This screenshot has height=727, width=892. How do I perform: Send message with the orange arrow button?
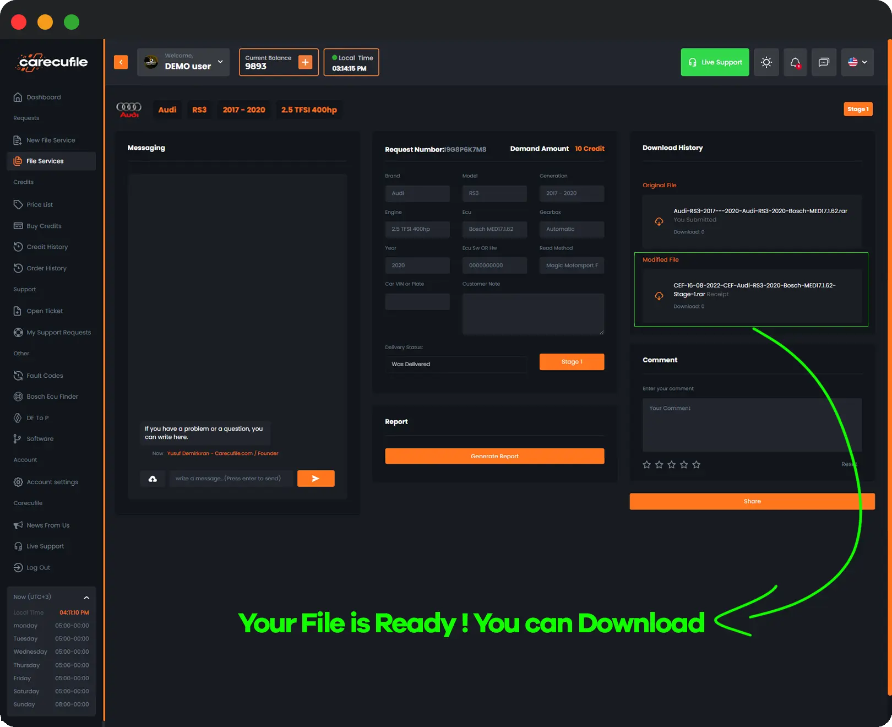(x=316, y=479)
